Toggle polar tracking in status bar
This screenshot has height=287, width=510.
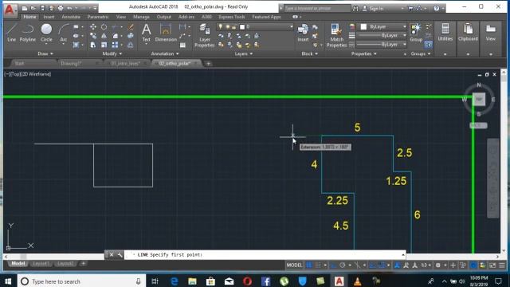[342, 265]
